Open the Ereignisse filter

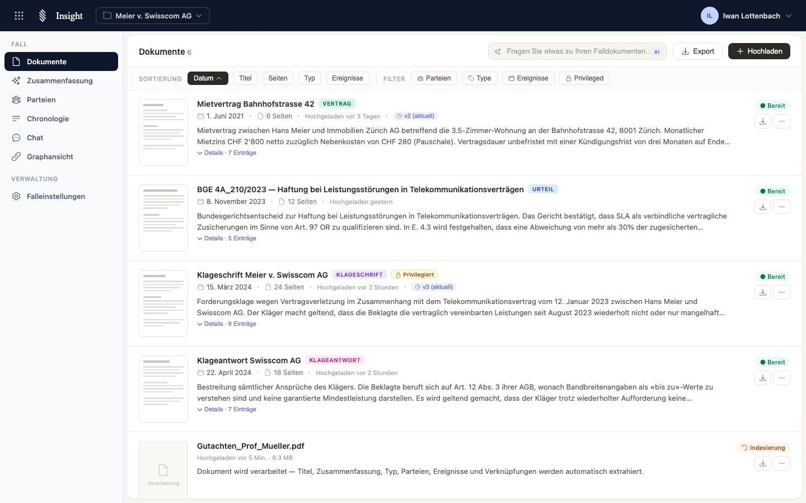528,78
